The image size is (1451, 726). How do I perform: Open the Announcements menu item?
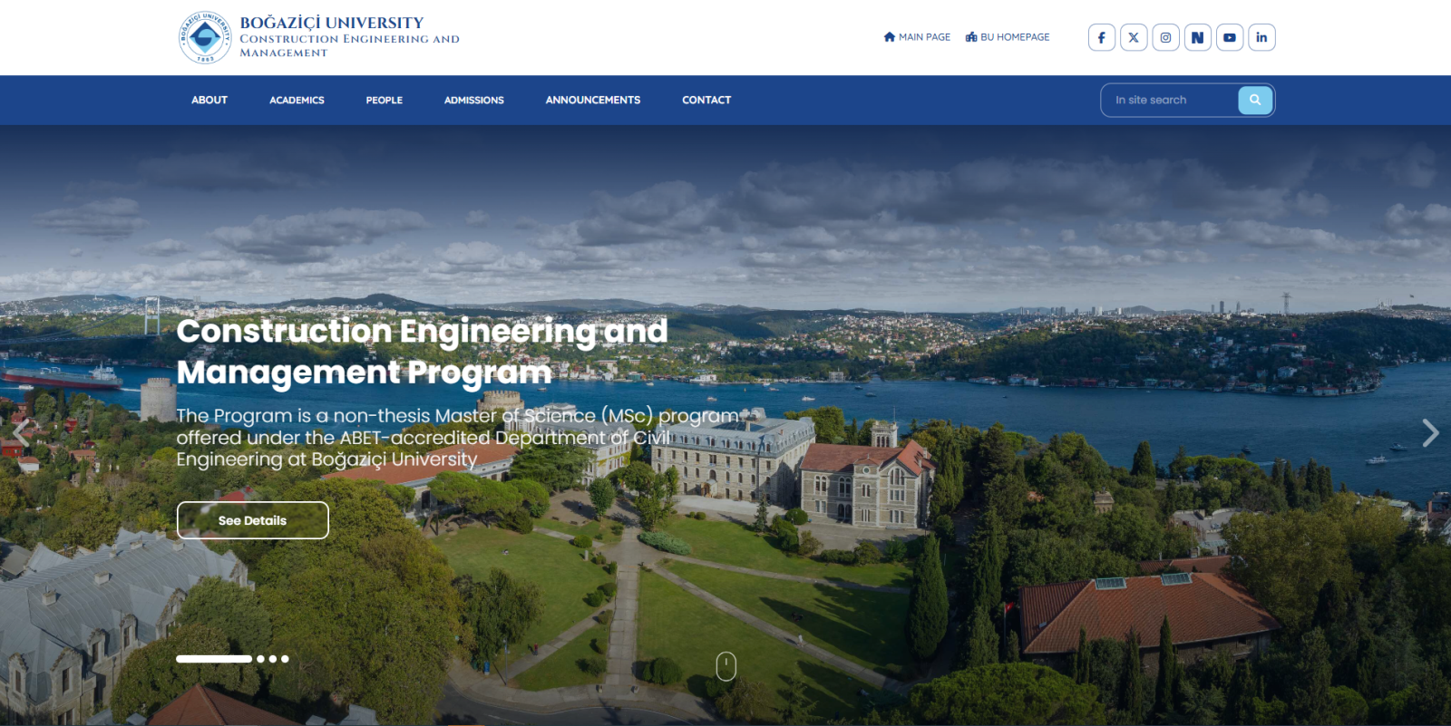(593, 100)
